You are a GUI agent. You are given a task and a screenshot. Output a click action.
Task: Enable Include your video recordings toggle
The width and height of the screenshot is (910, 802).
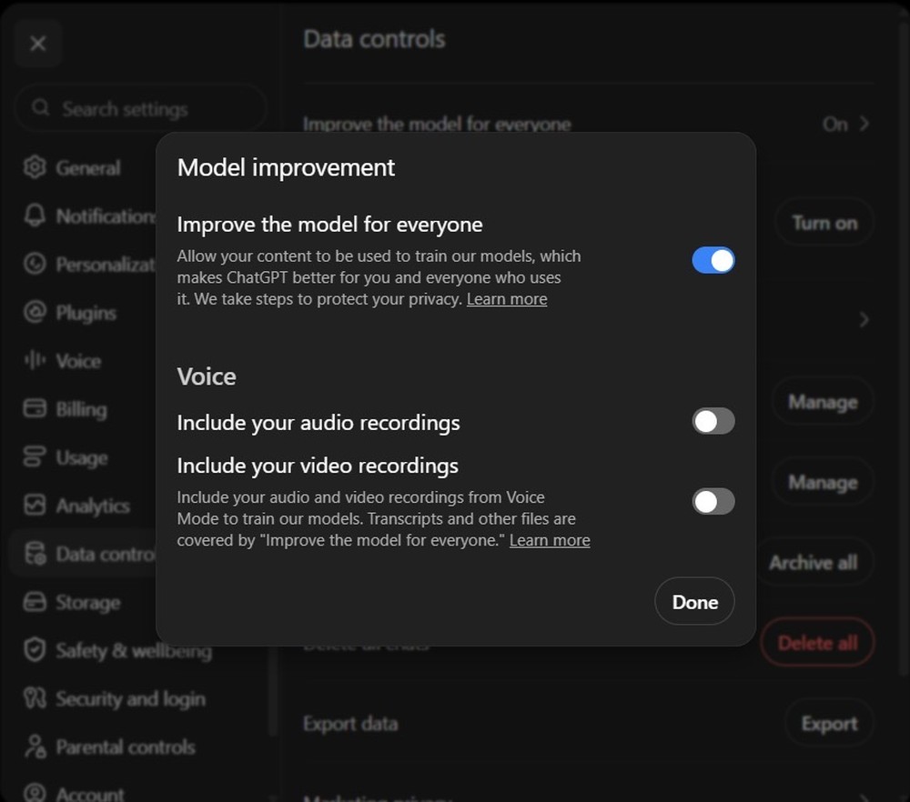(x=713, y=502)
